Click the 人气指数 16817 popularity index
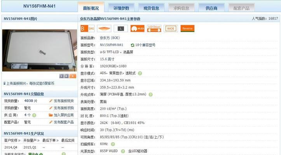 coord(265,19)
